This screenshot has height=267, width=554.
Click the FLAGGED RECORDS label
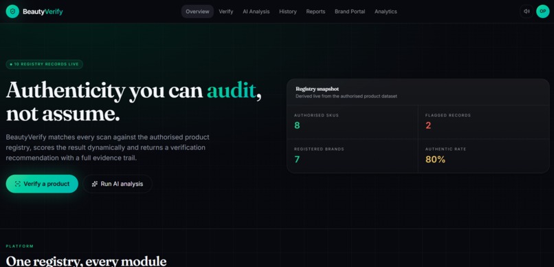click(448, 116)
